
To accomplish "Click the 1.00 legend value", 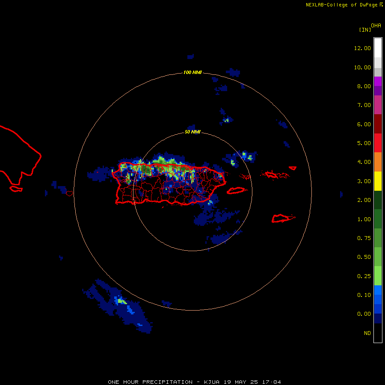I will [364, 219].
